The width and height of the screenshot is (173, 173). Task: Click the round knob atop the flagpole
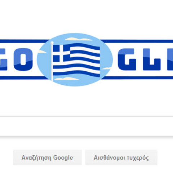[52, 43]
